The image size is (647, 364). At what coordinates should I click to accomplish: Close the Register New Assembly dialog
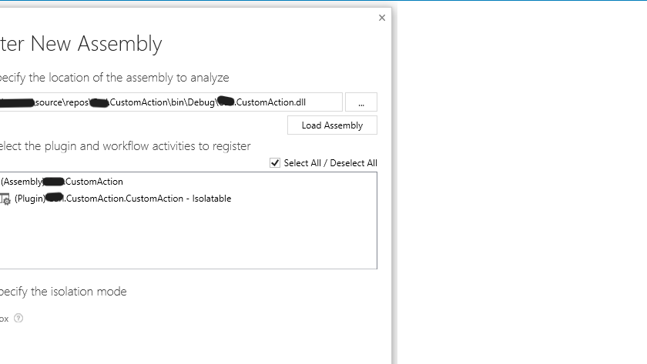[x=382, y=18]
